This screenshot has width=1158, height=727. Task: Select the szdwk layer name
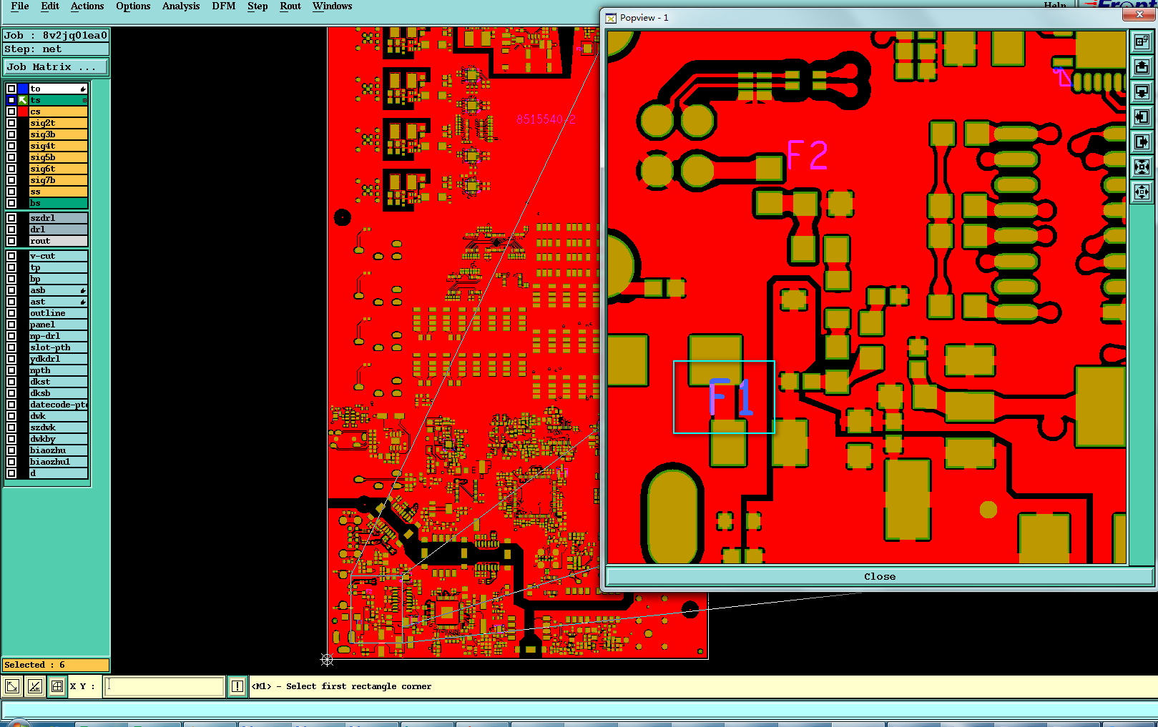click(58, 427)
